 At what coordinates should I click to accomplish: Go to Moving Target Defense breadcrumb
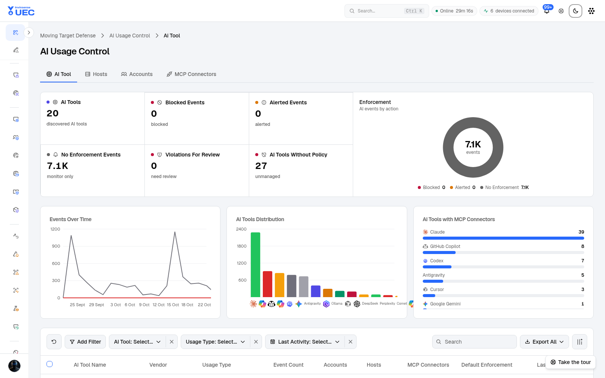coord(68,36)
